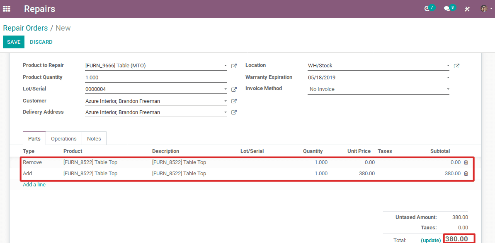The image size is (495, 243).
Task: Click Unit Price 380.00 cell
Action: [x=367, y=173]
